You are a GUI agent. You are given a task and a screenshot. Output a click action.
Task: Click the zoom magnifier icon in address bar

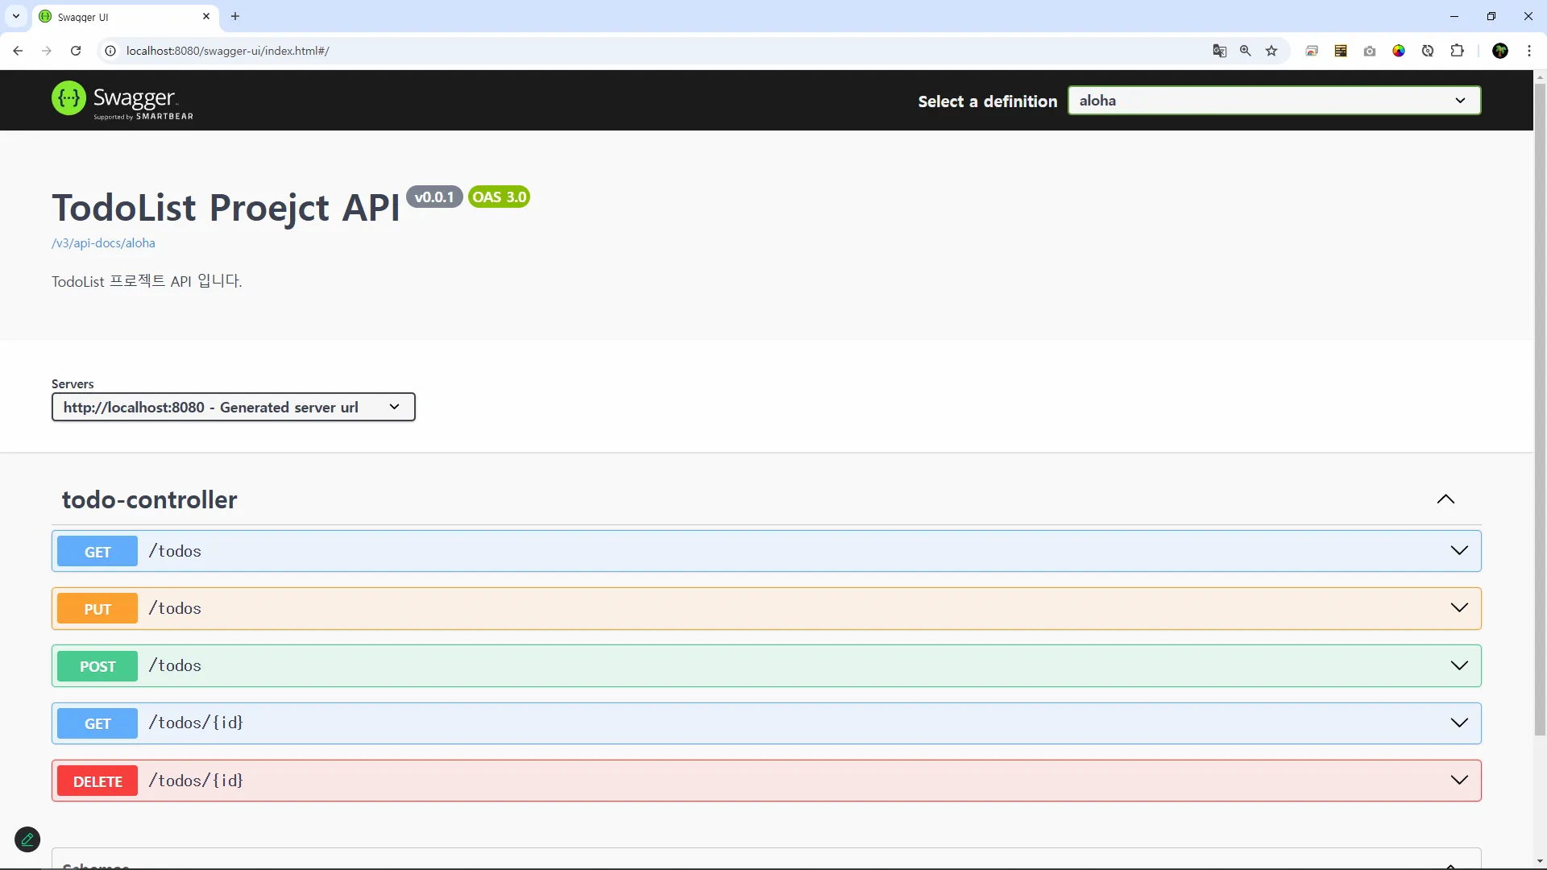1245,51
